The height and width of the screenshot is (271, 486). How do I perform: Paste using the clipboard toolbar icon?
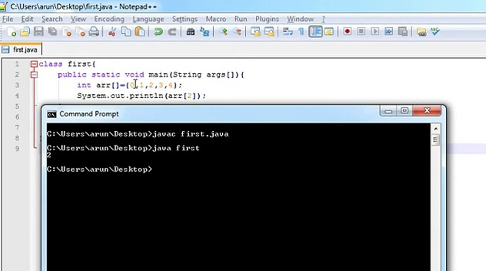(140, 32)
